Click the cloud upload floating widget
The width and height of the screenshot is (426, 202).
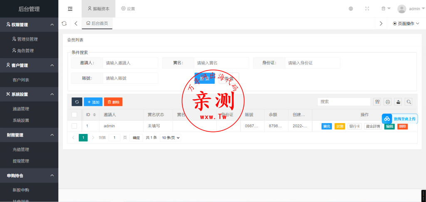[400, 119]
